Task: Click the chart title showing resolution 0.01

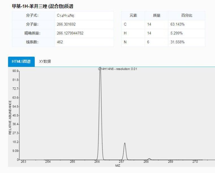Action: click(x=118, y=69)
